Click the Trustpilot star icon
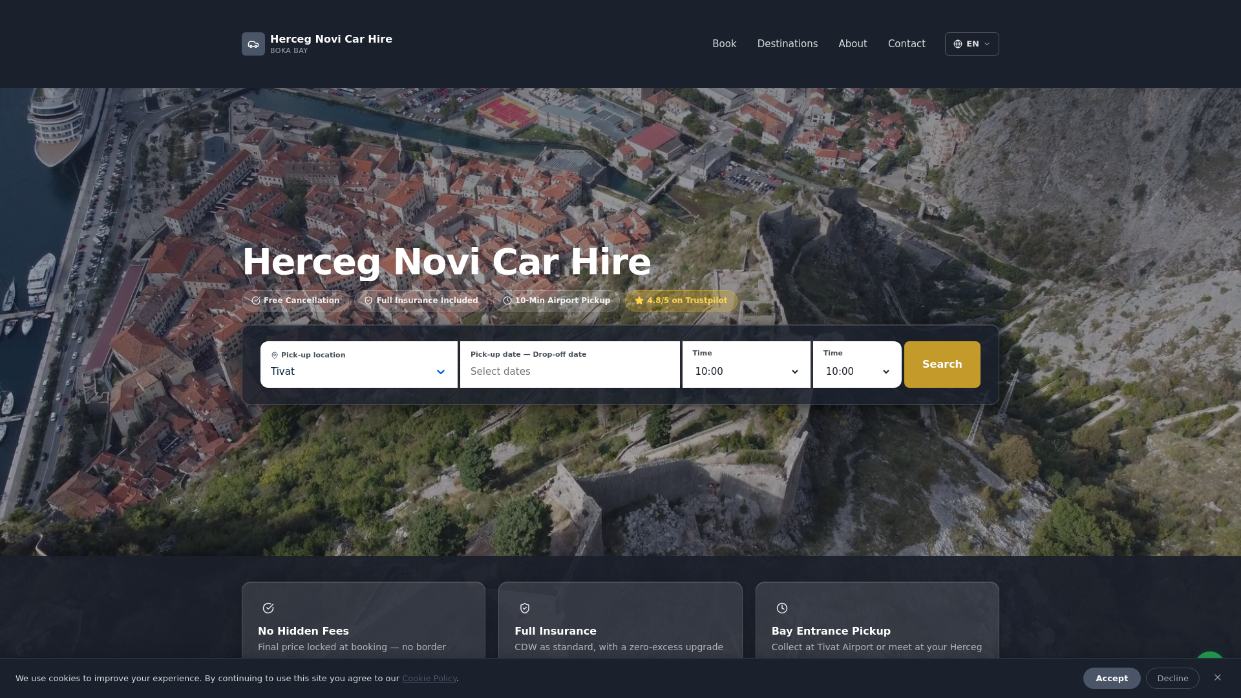Screen dimensions: 1241x698 639,301
